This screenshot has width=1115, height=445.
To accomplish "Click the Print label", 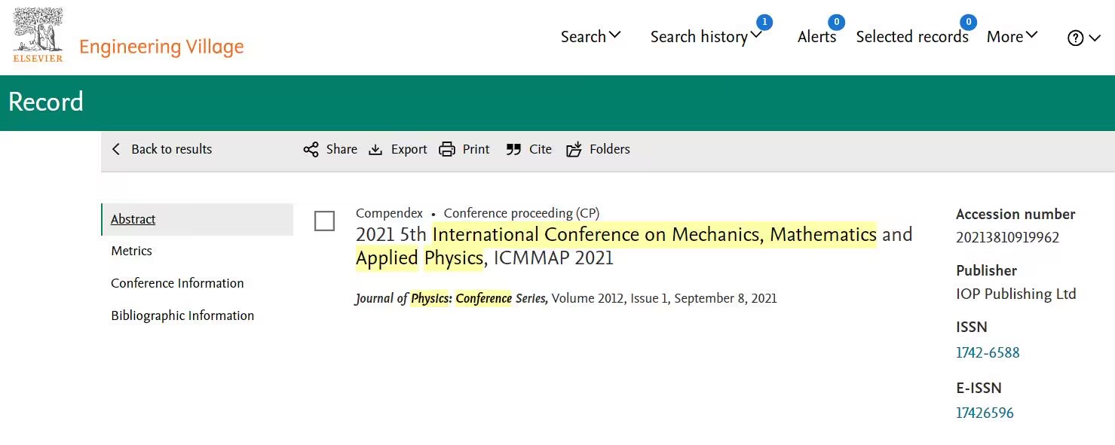I will (x=476, y=149).
